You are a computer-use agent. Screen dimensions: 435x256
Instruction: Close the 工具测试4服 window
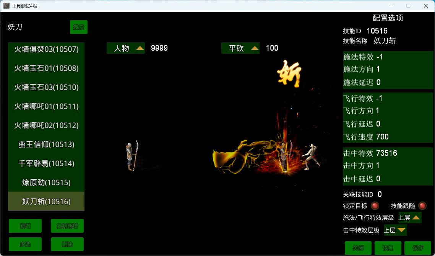point(426,6)
